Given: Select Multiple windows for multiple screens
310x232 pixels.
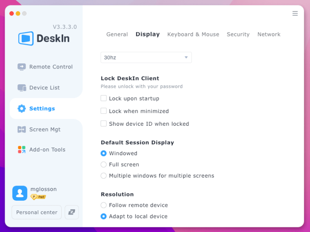Looking at the screenshot, I should (103, 176).
